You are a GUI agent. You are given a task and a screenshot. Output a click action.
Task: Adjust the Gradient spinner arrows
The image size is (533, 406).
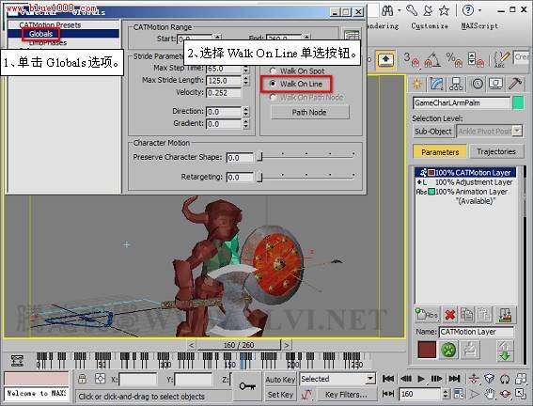(246, 124)
